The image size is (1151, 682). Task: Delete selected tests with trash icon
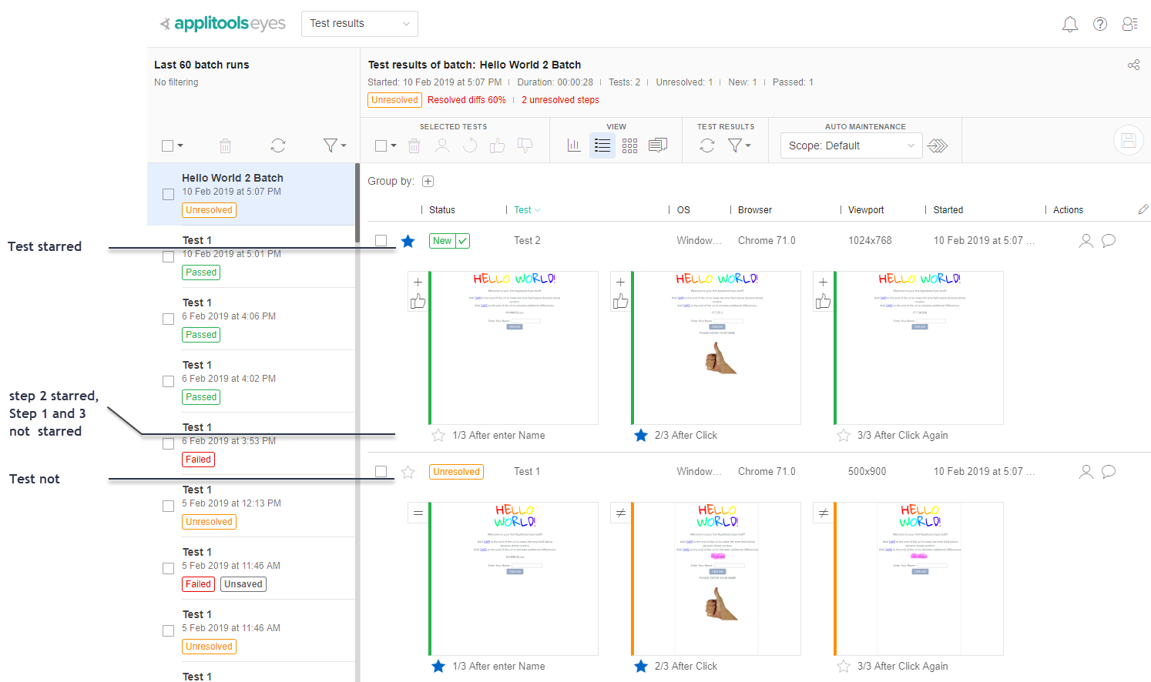pyautogui.click(x=414, y=145)
